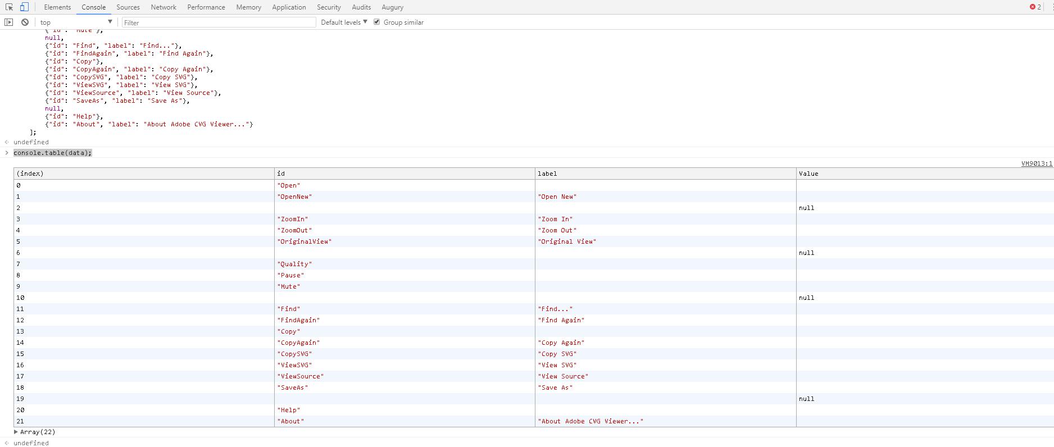Screen dimensions: 1054x447
Task: Click the red error count indicator
Action: 1035,7
